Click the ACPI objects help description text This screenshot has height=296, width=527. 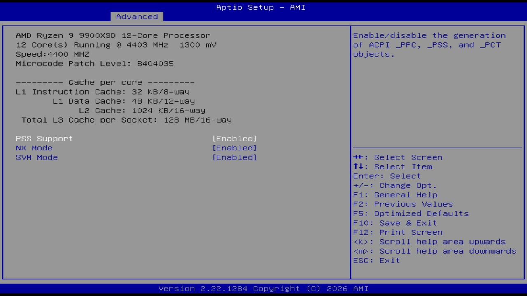[x=429, y=45]
